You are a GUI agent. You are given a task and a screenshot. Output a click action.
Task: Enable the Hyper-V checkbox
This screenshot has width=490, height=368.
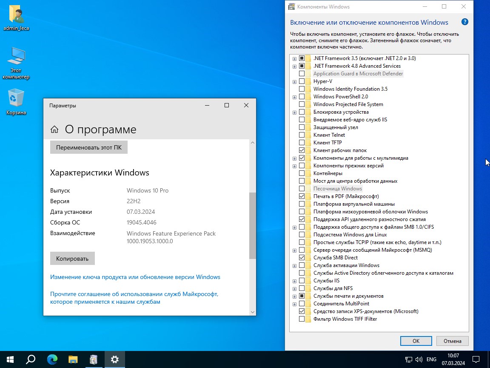point(303,81)
